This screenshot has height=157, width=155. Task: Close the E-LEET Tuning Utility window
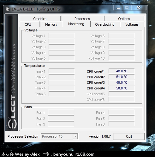tap(139, 8)
